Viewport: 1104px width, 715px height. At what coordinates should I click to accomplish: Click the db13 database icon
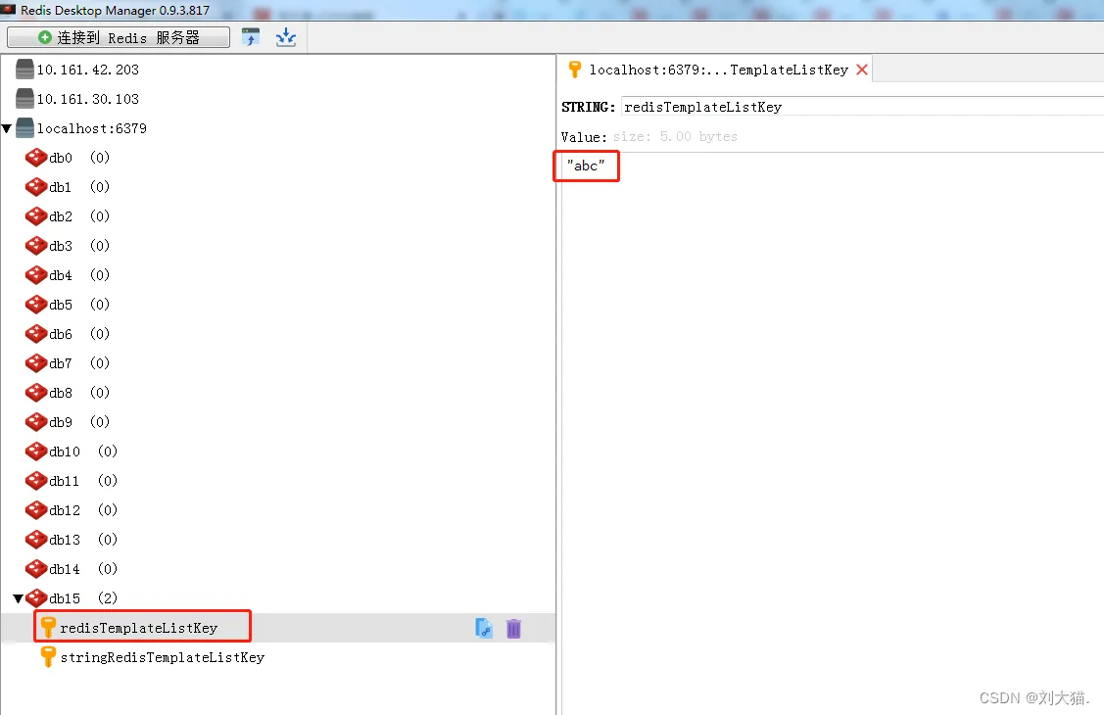click(x=36, y=540)
